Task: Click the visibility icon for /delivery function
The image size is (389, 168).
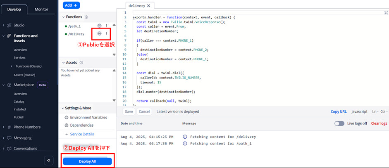Action: [x=99, y=33]
